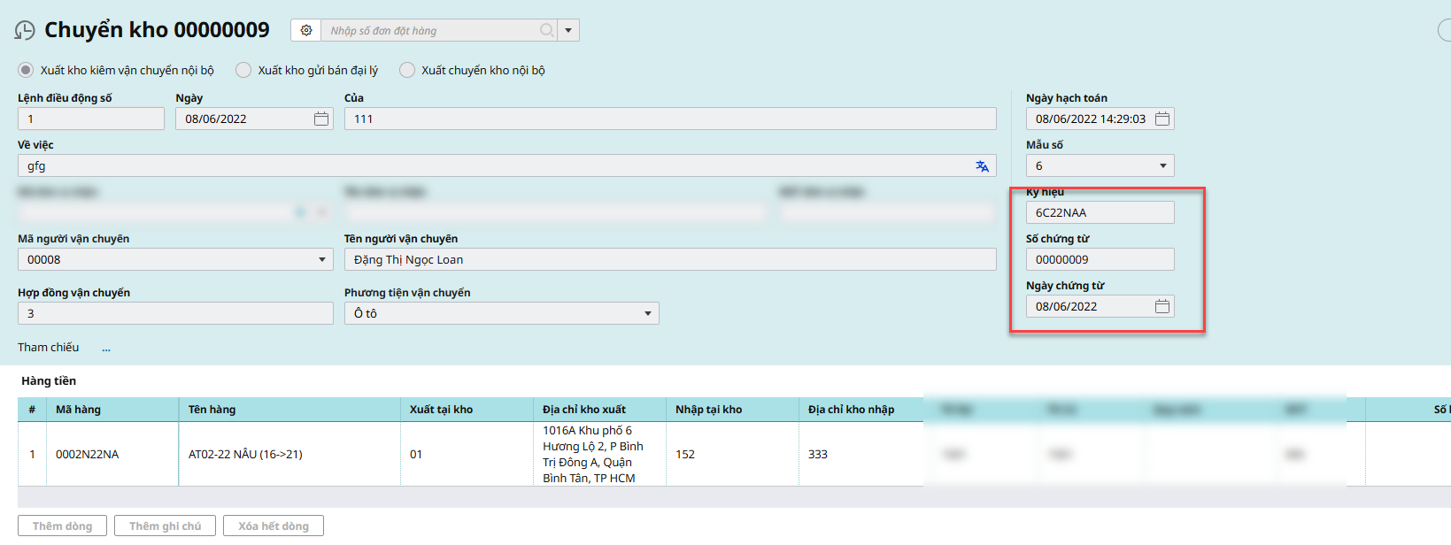
Task: Open the settings gear next to order search
Action: [306, 30]
